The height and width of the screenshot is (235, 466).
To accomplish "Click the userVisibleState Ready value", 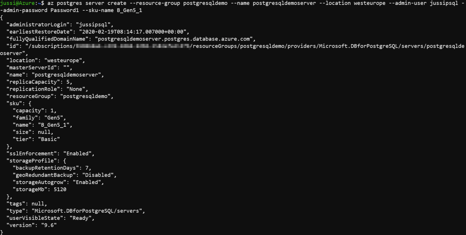I will 80,218.
